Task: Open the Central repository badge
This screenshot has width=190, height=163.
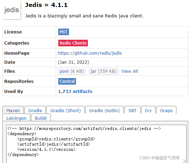Action: 67,81
